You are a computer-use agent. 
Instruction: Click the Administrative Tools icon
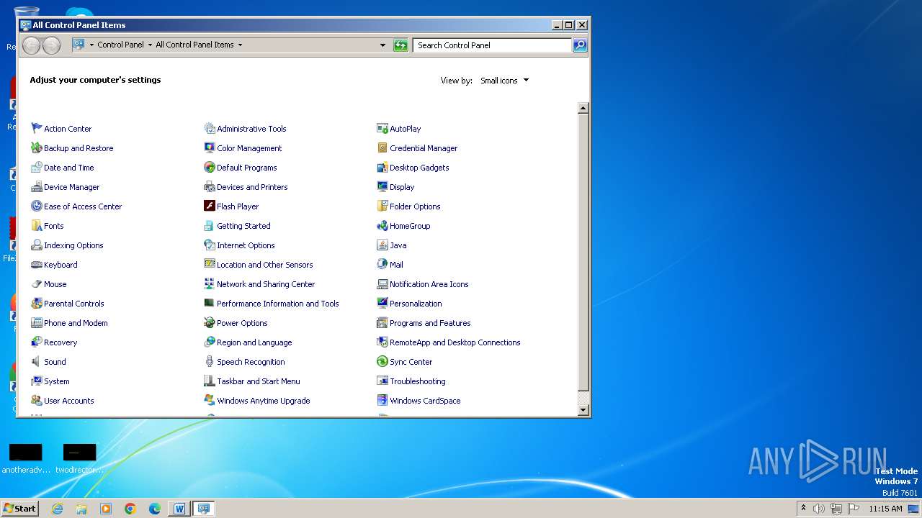210,128
